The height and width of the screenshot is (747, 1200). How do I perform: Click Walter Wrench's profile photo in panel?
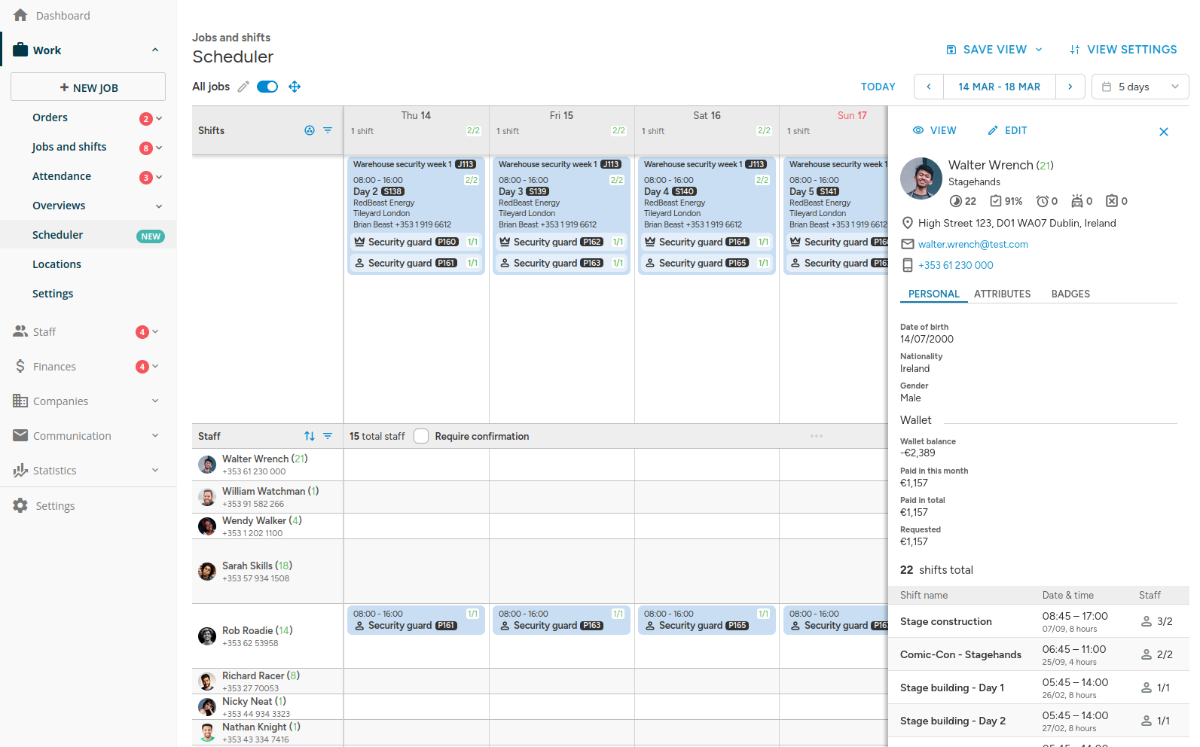921,178
